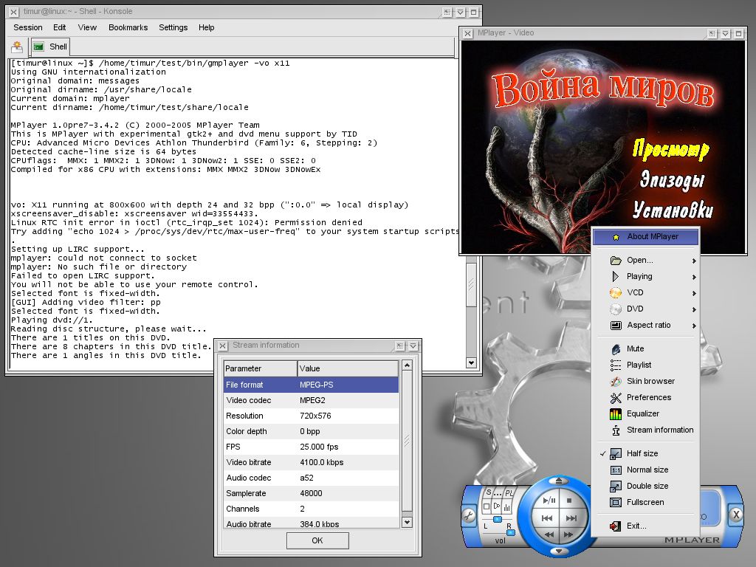
Task: Open the Help menu in Konsole
Action: tap(207, 27)
